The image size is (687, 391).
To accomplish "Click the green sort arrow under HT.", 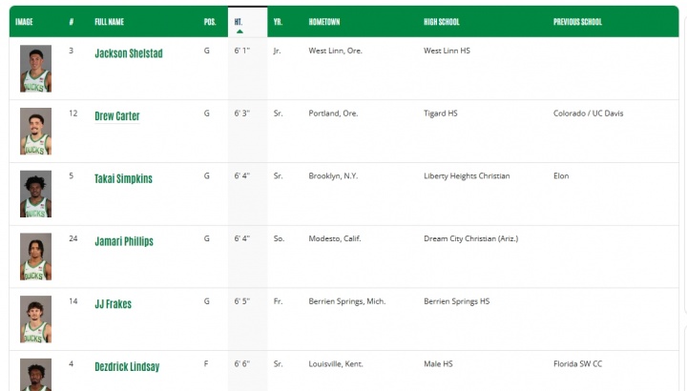I will [x=239, y=31].
